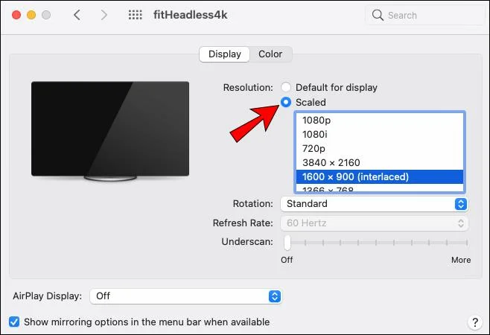This screenshot has height=335, width=490.
Task: Select Default for display resolution
Action: pos(286,87)
